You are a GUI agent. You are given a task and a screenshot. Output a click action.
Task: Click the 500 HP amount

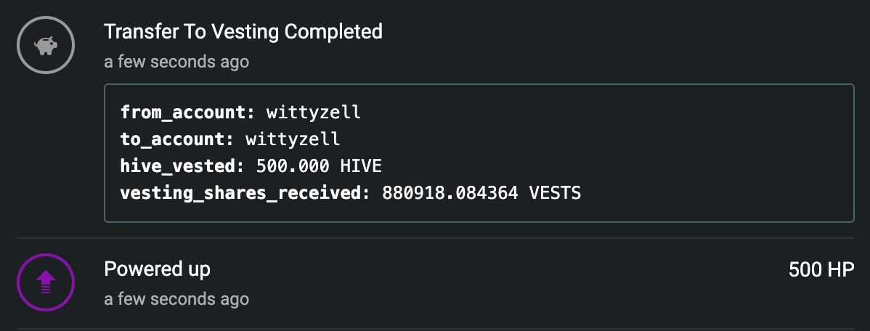click(x=821, y=269)
